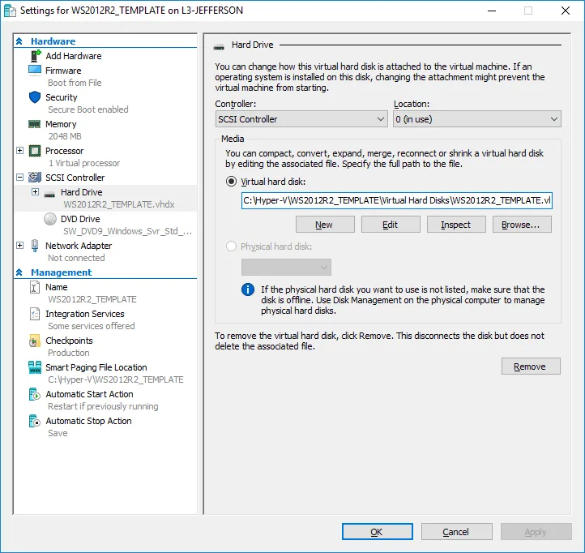Click the Network Adapter icon
Screen dimensions: 585x553
tap(35, 246)
